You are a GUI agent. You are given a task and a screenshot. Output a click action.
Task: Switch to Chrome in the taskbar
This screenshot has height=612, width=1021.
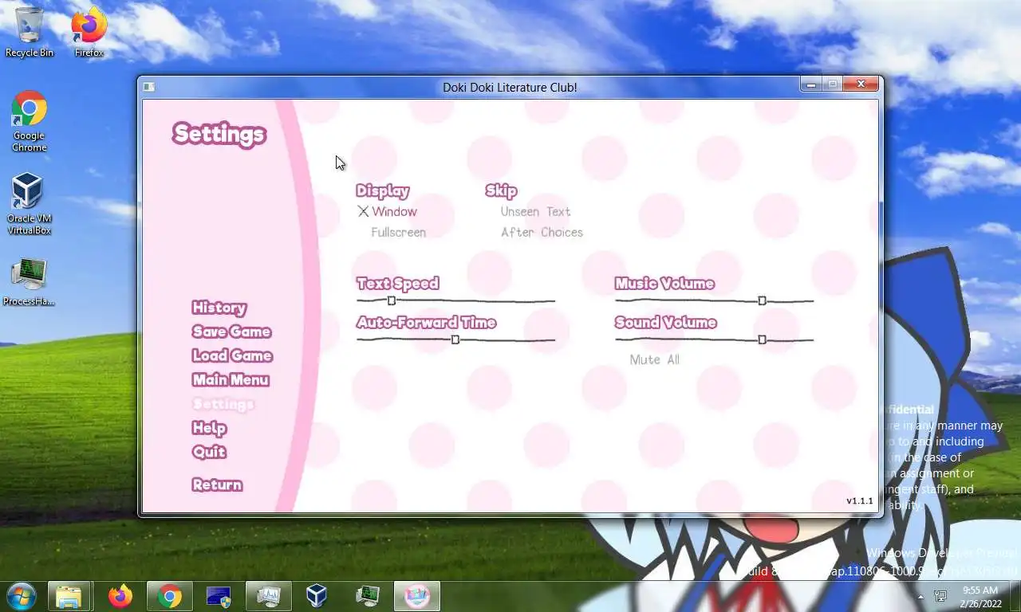169,596
